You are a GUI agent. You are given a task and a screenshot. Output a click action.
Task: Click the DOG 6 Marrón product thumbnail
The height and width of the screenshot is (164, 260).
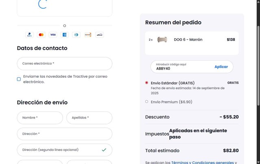(x=162, y=39)
